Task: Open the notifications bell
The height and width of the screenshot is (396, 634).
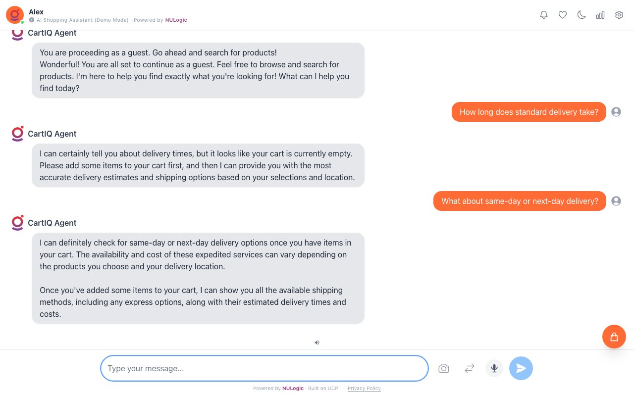Action: coord(544,15)
